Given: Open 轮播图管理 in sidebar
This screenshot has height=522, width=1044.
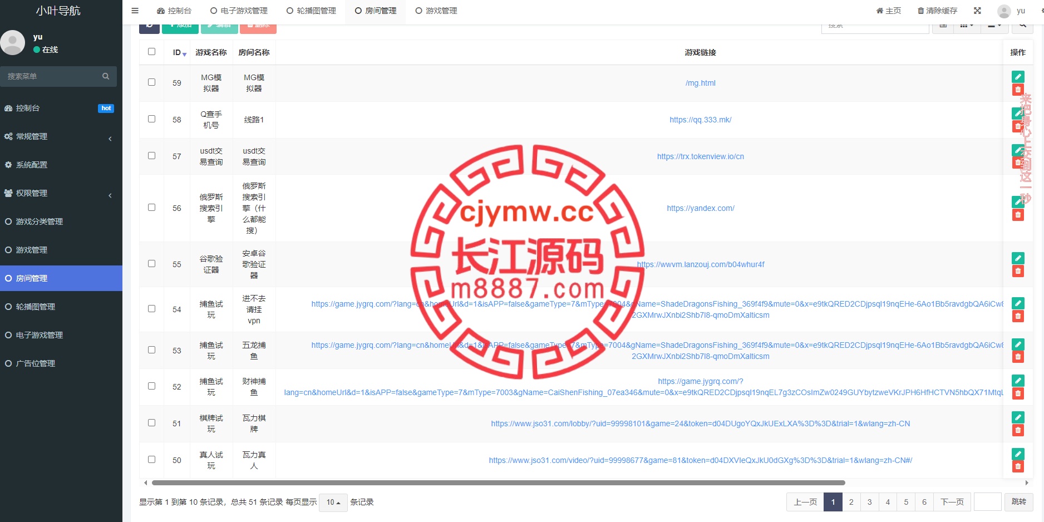Looking at the screenshot, I should (x=61, y=307).
